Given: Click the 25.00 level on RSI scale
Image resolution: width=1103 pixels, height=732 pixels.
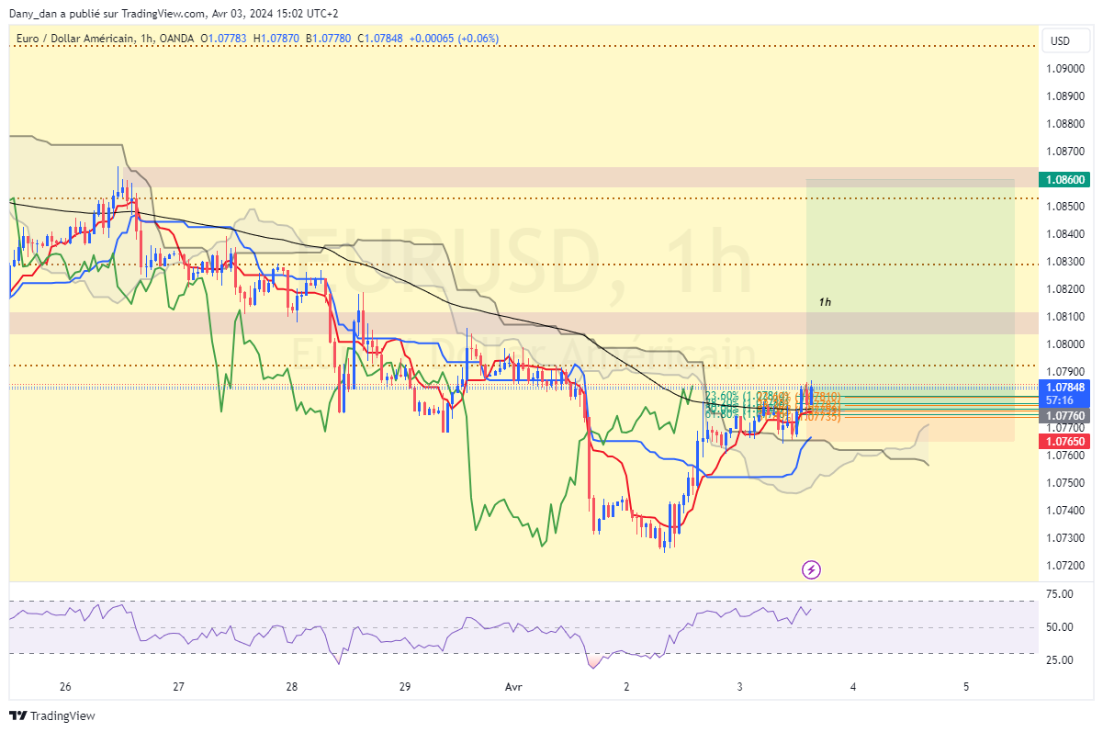Looking at the screenshot, I should click(x=1060, y=660).
